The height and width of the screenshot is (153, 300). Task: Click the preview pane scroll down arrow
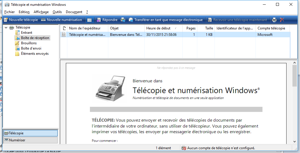pyautogui.click(x=295, y=142)
